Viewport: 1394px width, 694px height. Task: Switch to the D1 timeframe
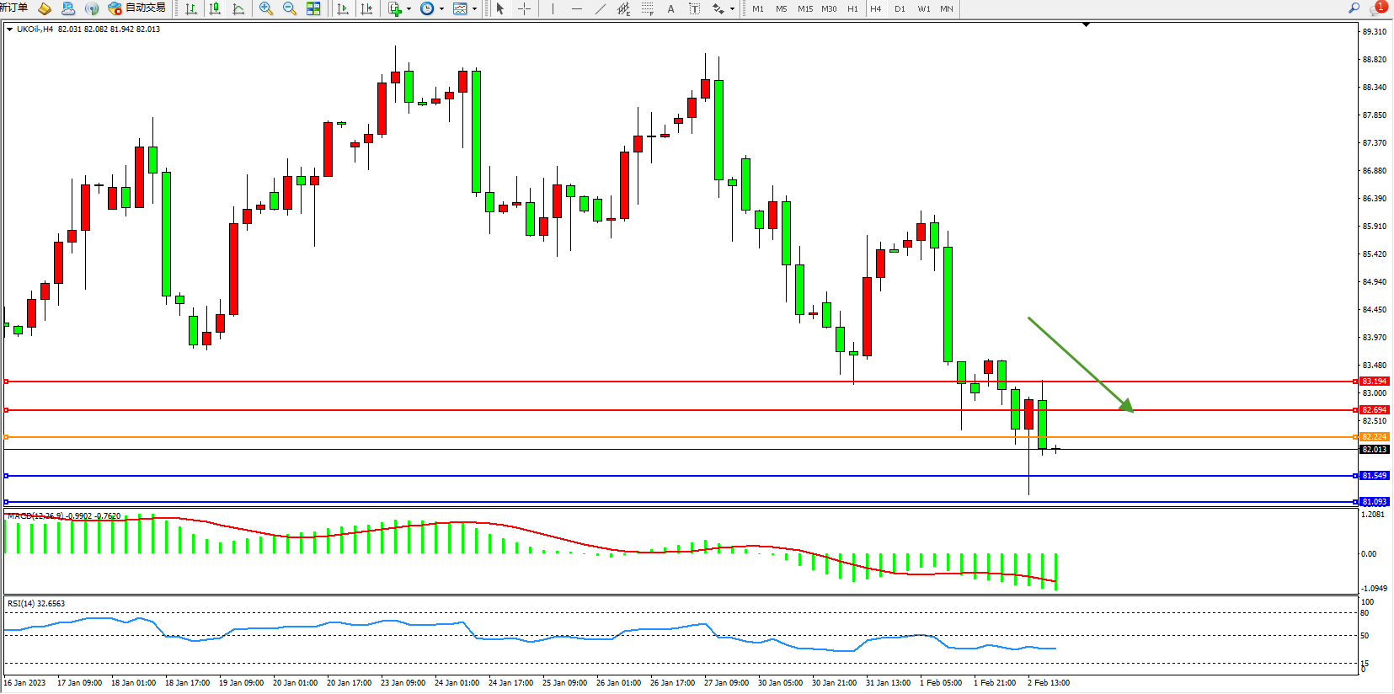click(900, 8)
